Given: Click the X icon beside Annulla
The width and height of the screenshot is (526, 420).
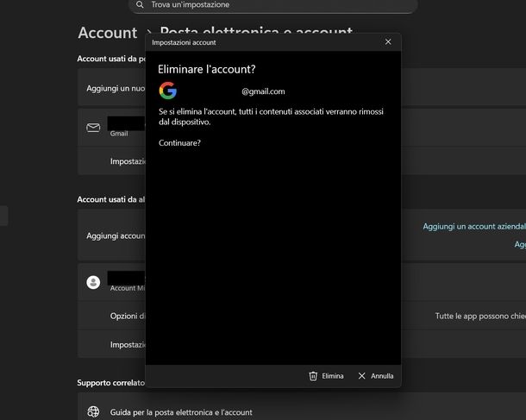Looking at the screenshot, I should [x=361, y=376].
